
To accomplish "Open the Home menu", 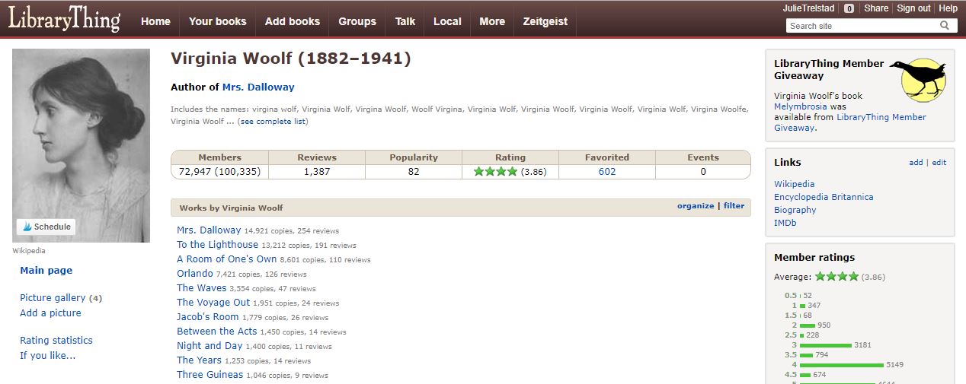I will click(155, 21).
